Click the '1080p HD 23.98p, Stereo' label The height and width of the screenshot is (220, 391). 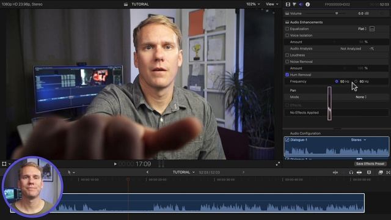point(22,4)
